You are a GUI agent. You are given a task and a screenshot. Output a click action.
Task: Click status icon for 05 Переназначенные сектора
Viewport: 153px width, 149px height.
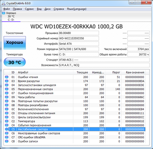click(x=7, y=89)
